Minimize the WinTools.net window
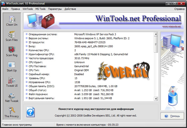 tap(169, 3)
